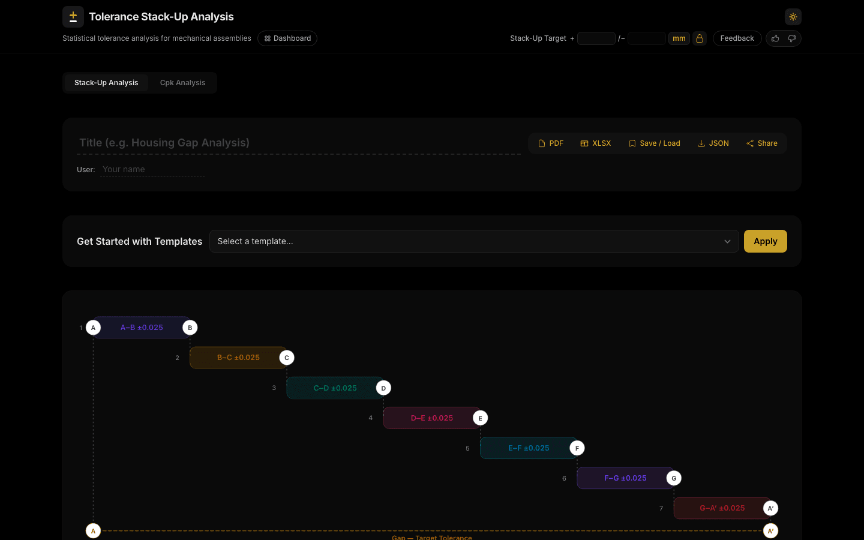Select the Stack-Up Analysis tab
Viewport: 864px width, 540px height.
click(x=106, y=82)
